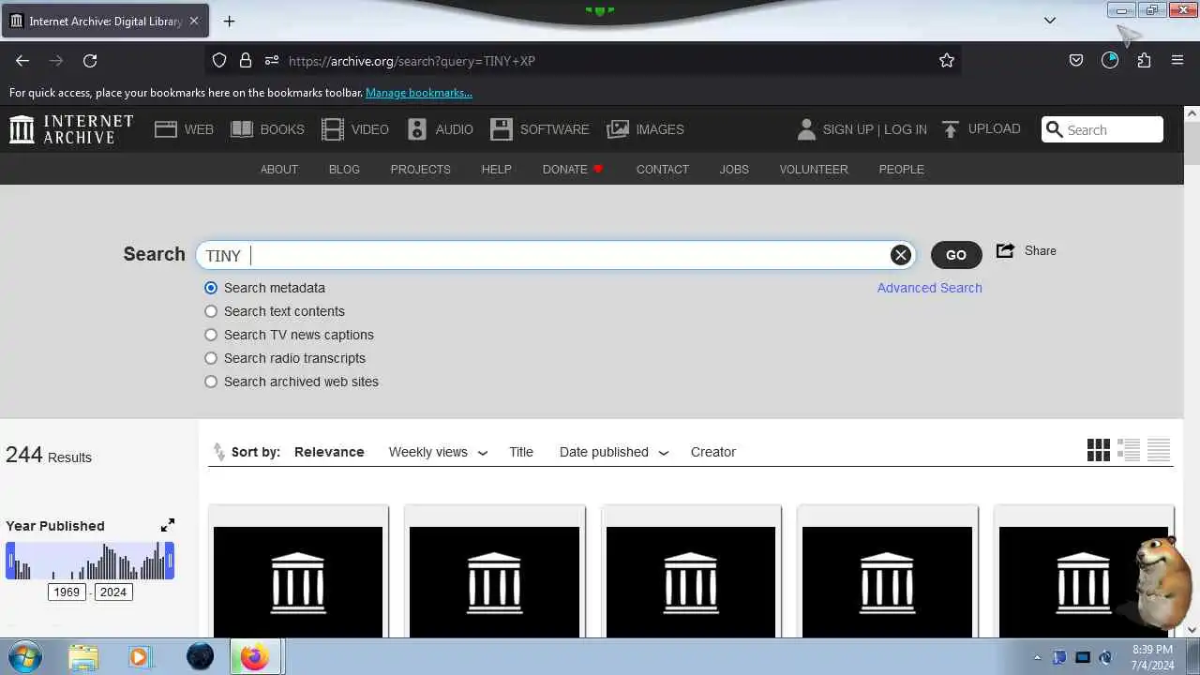Select Search metadata option

pos(211,288)
